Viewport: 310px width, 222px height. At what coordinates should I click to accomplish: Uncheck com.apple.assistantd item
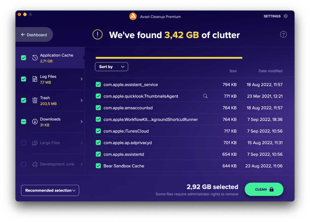(98, 154)
